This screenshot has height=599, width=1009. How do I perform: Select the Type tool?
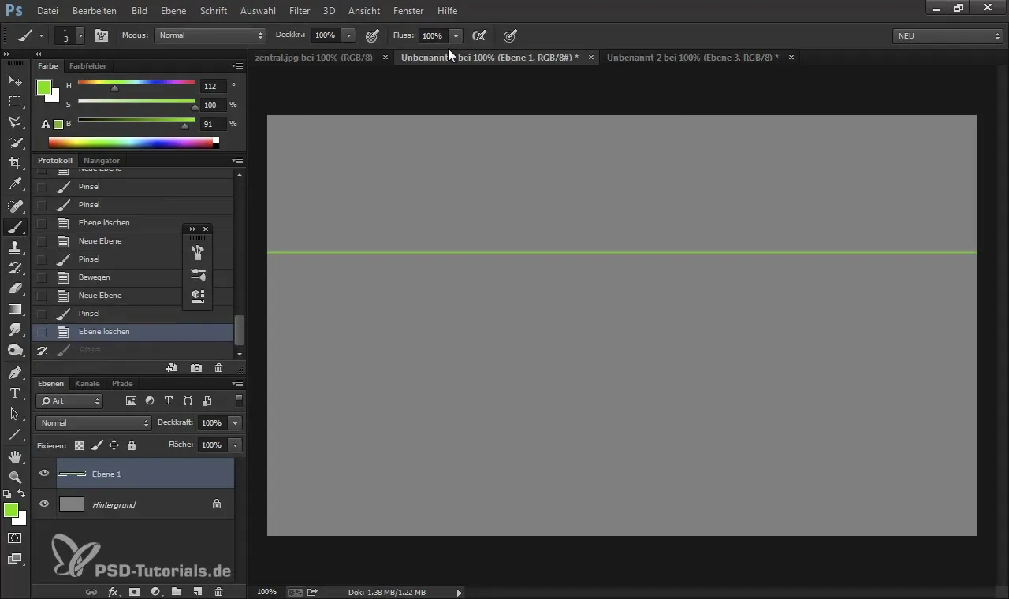[x=15, y=393]
